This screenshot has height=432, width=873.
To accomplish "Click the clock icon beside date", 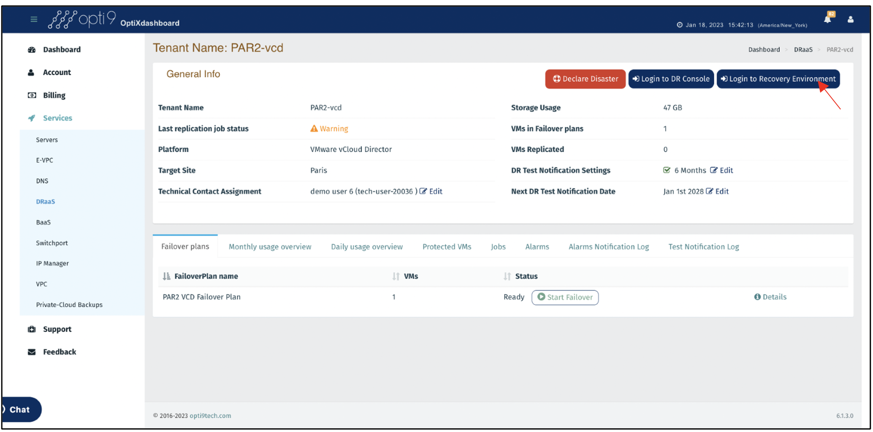I will 680,25.
